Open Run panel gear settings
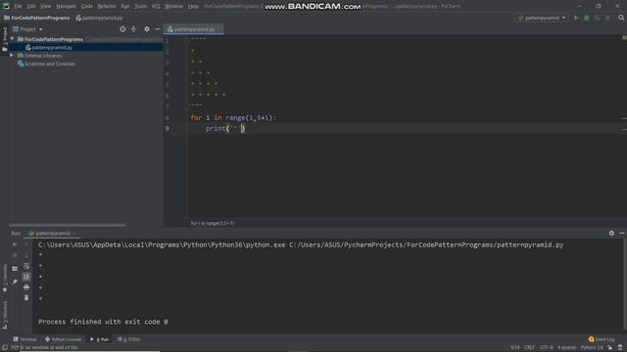 click(x=611, y=233)
